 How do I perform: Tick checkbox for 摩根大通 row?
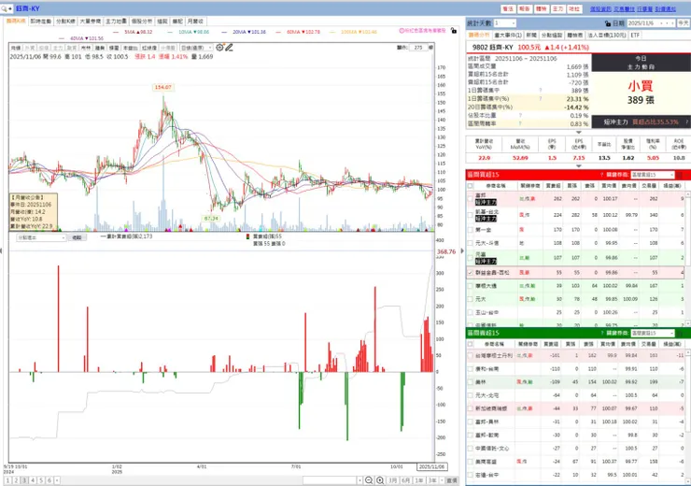click(x=471, y=286)
